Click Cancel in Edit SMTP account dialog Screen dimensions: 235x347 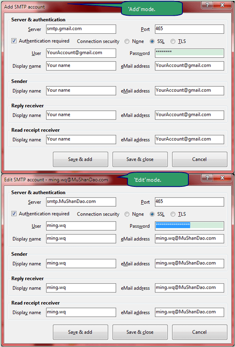click(199, 332)
